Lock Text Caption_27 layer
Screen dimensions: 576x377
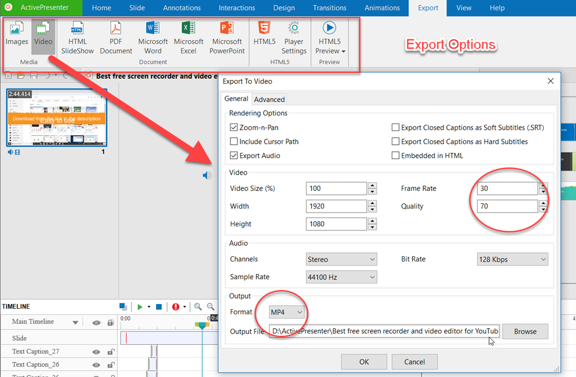click(110, 352)
